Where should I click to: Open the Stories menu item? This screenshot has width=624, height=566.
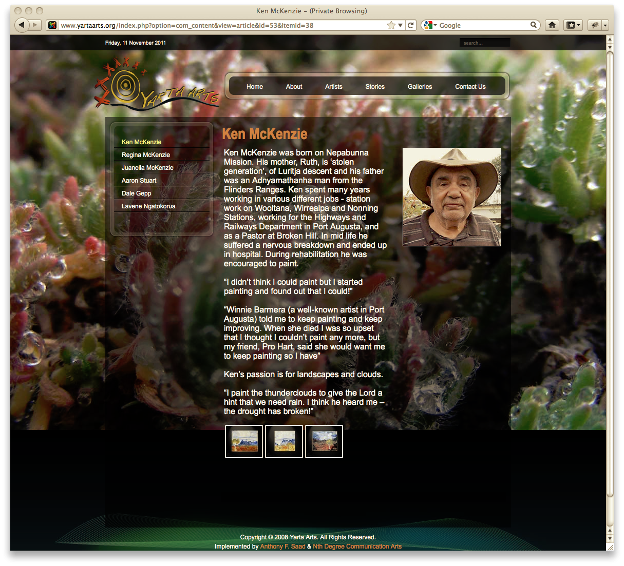click(x=375, y=87)
